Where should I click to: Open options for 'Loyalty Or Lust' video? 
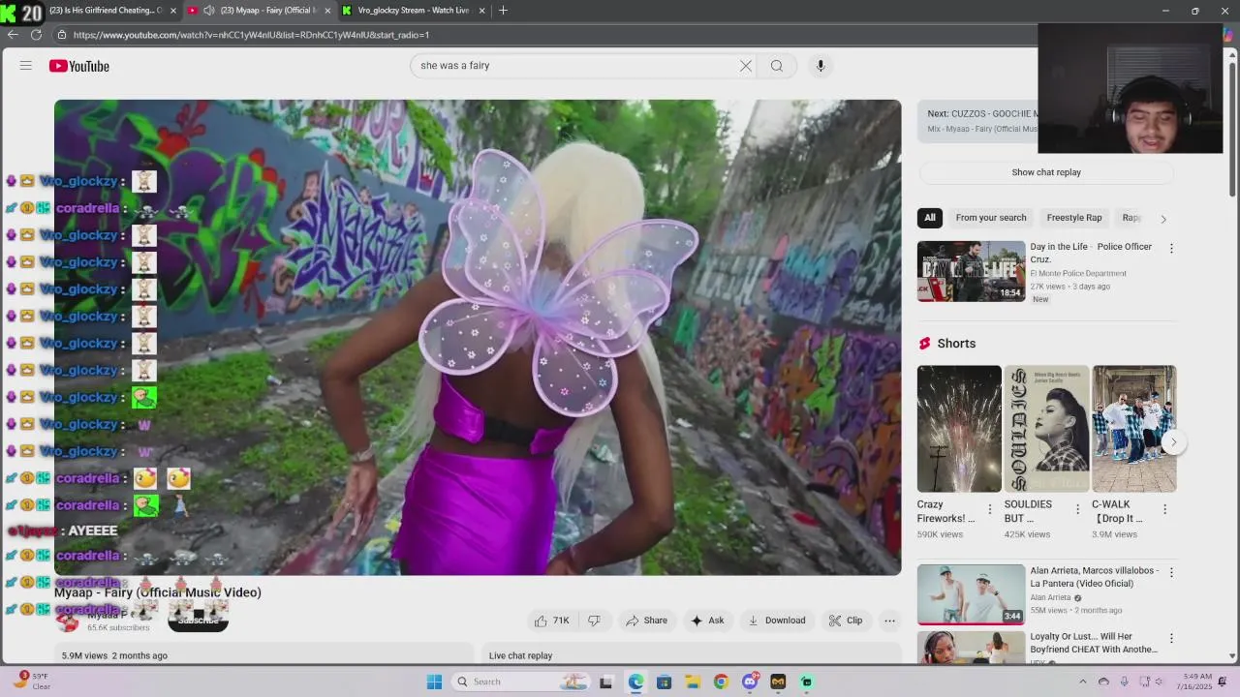point(1171,639)
